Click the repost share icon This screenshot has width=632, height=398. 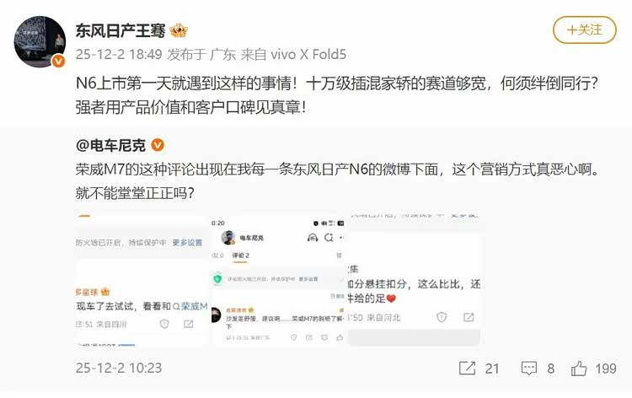pyautogui.click(x=467, y=368)
